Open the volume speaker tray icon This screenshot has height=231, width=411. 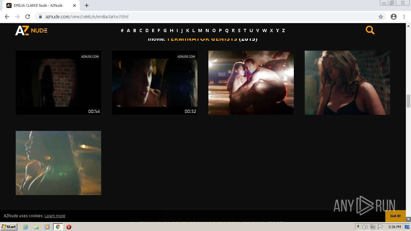point(365,227)
